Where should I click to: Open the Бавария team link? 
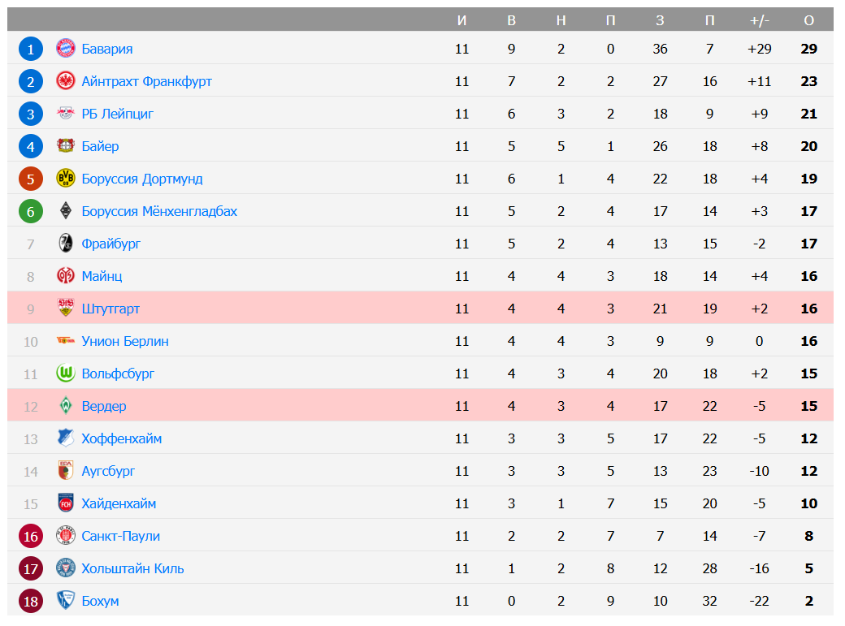click(x=107, y=49)
